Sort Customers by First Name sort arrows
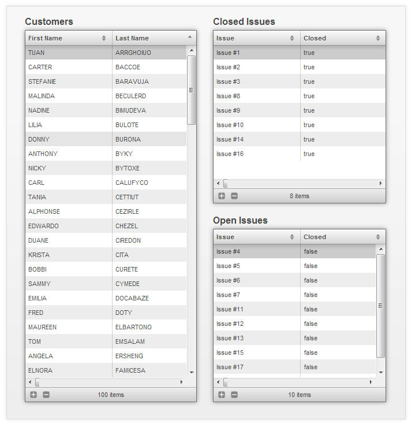The width and height of the screenshot is (415, 427). point(104,38)
